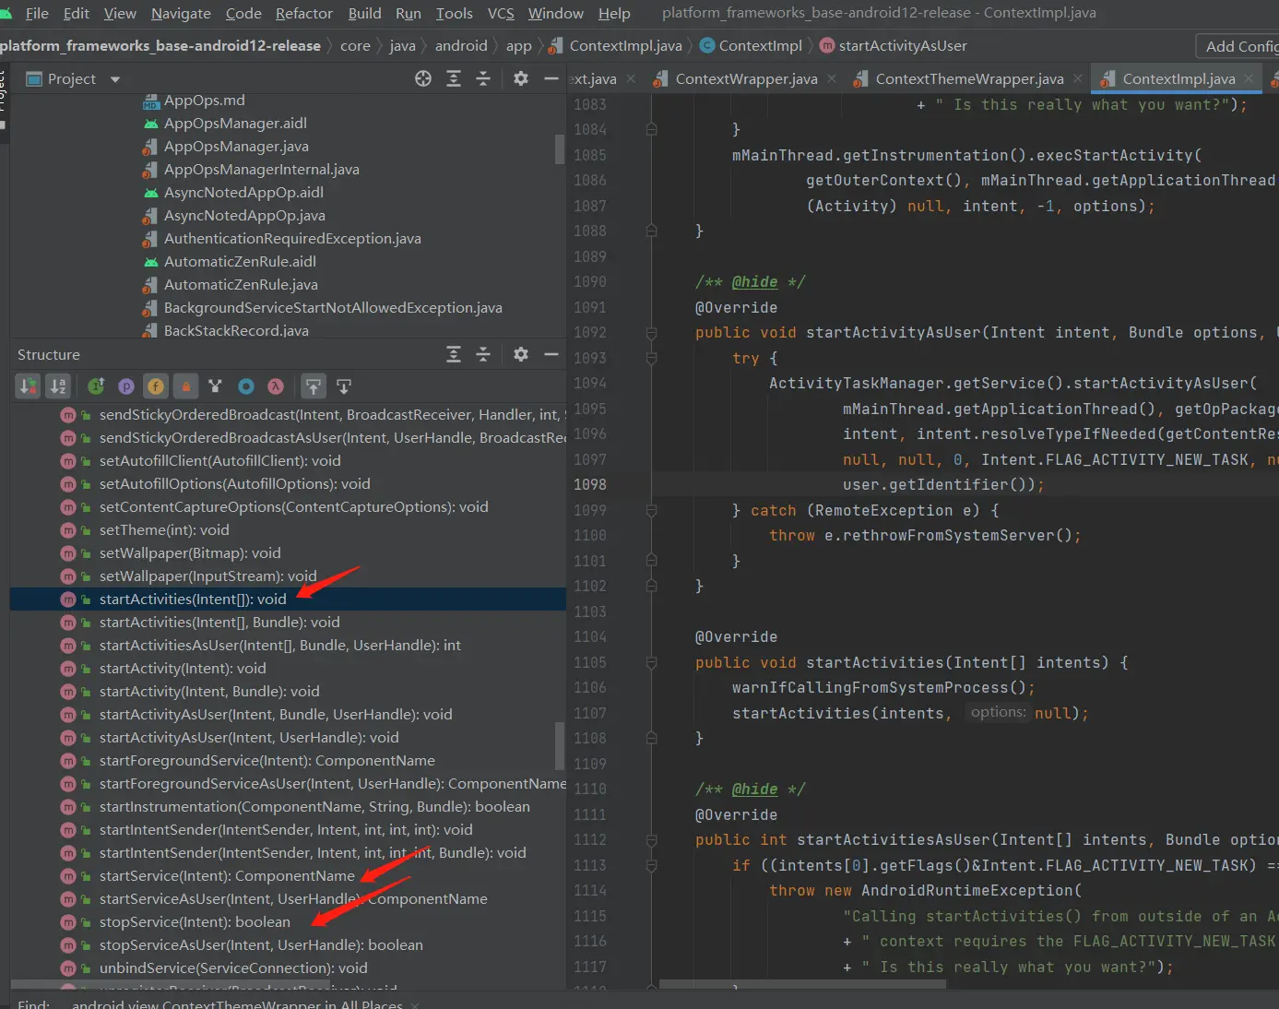Click Show Non-Public lock icon

[185, 386]
